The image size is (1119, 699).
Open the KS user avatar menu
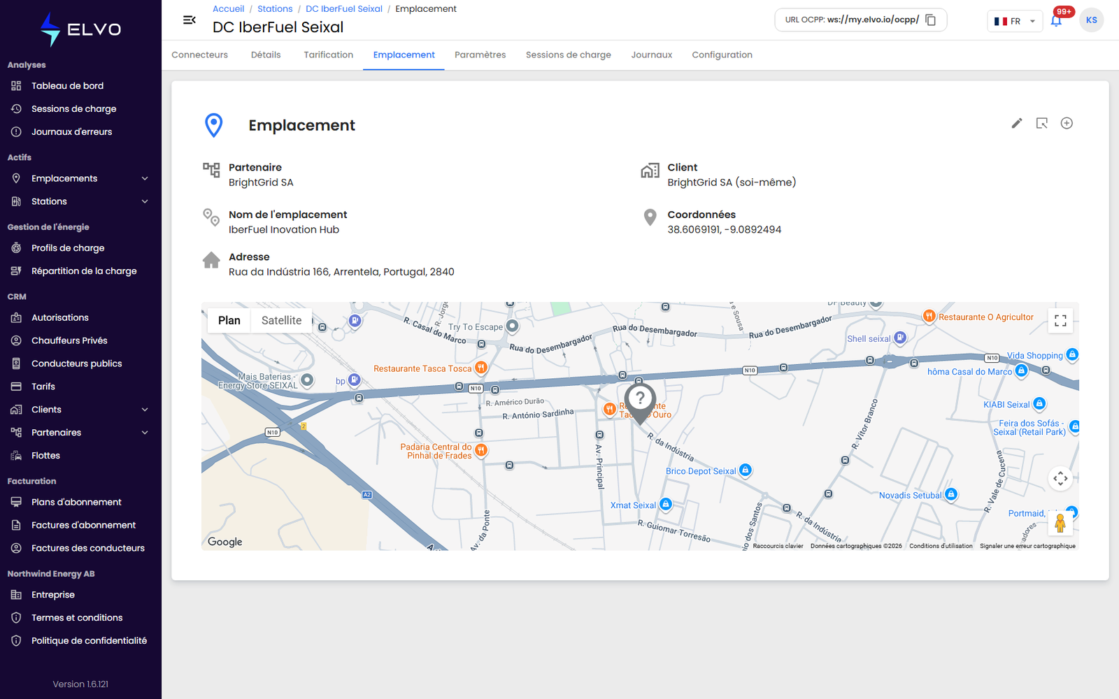[1091, 20]
